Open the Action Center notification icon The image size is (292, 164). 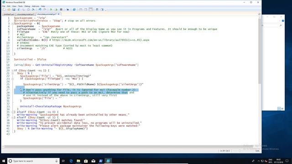point(287,161)
